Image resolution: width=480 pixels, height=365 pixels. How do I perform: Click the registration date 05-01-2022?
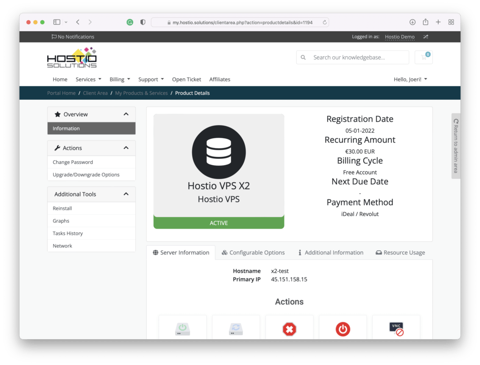(x=360, y=131)
